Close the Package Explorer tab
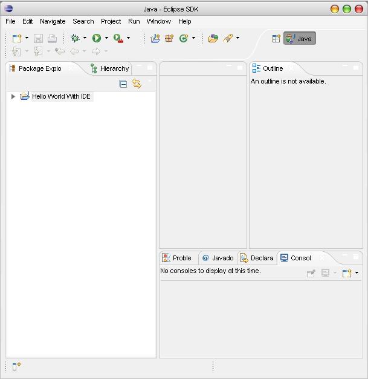Screen dimensions: 368x379 (x=71, y=68)
